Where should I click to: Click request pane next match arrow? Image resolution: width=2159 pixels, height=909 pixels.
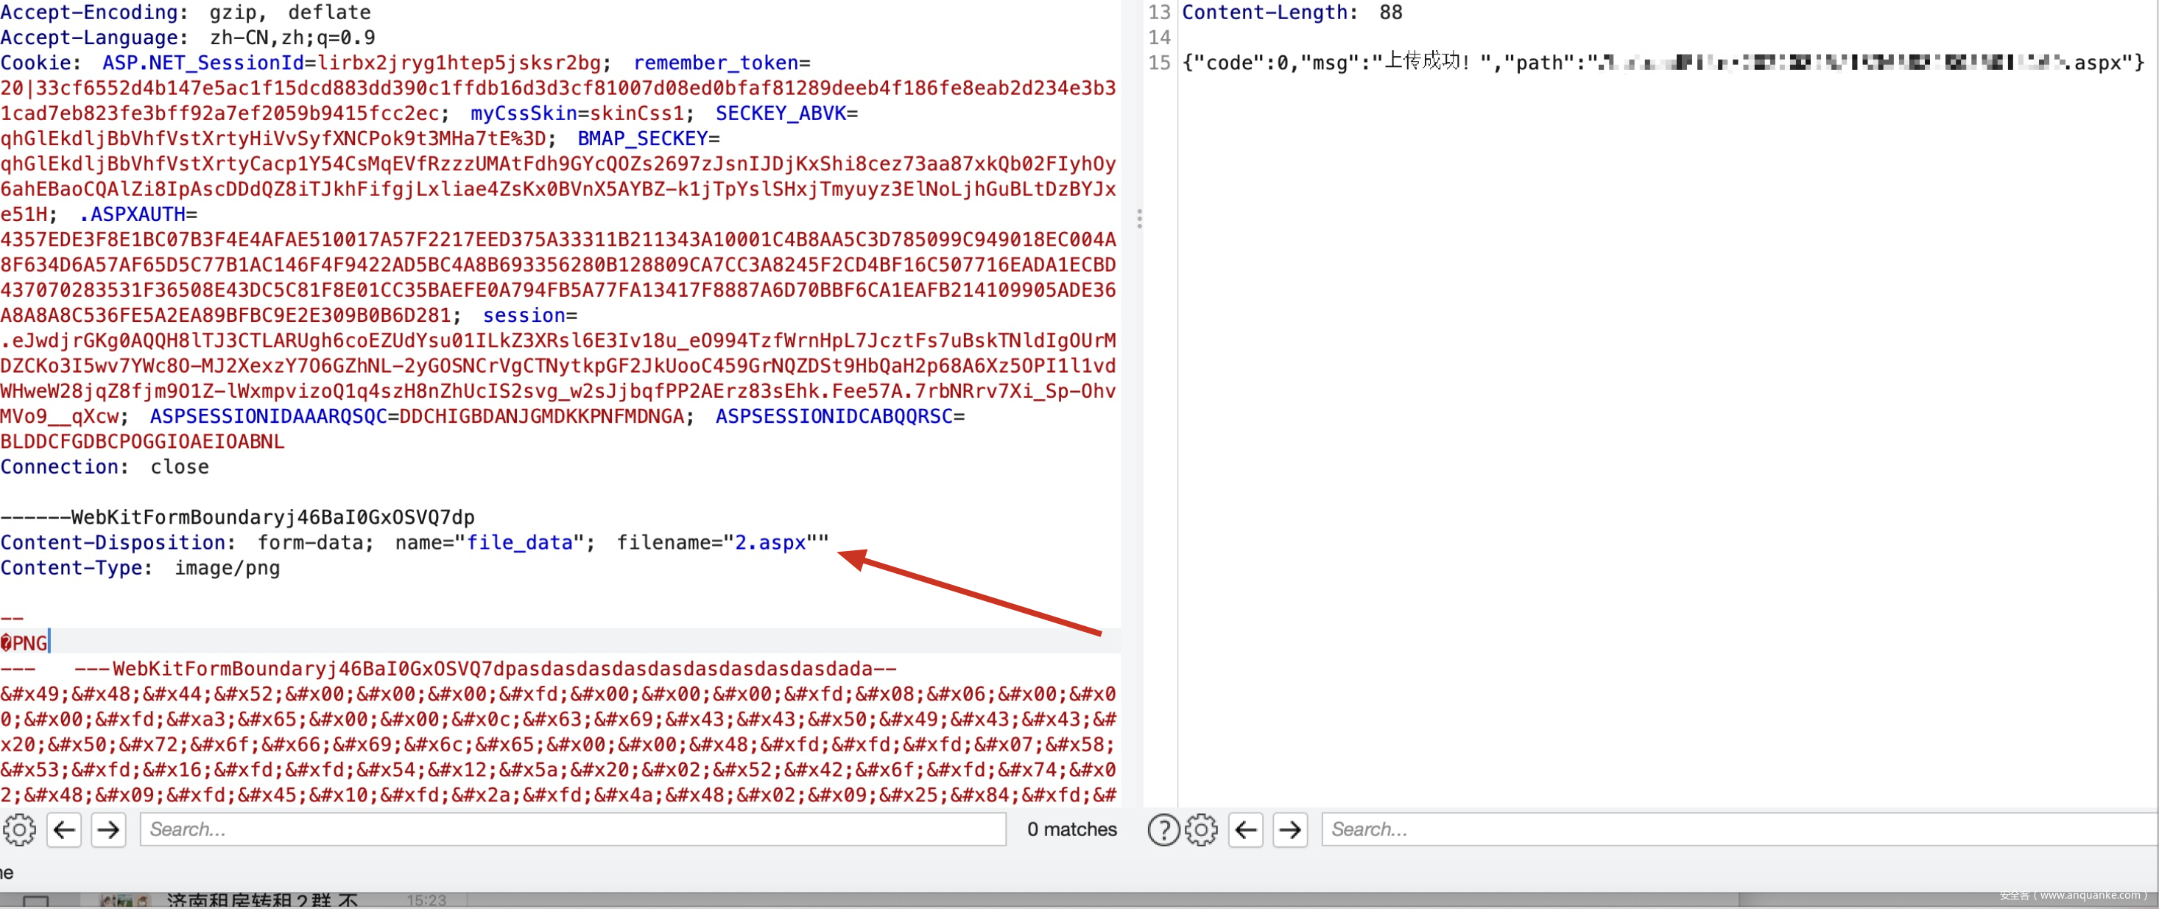tap(108, 829)
